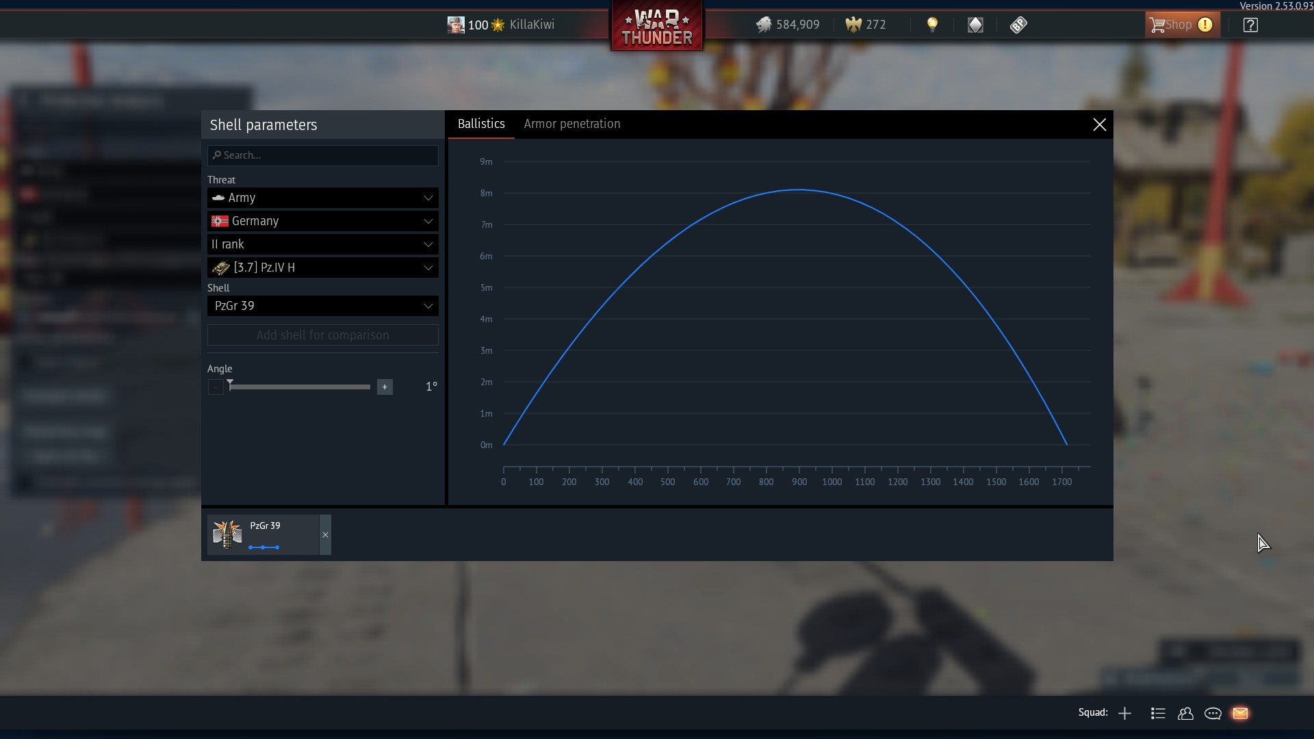
Task: Click the shell Search field
Action: coord(322,155)
